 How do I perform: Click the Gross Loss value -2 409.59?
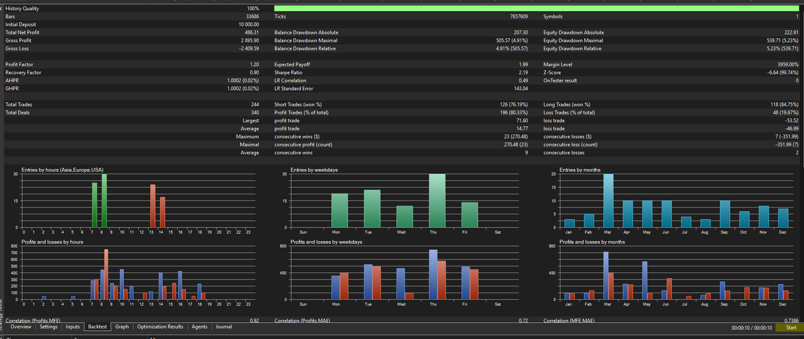(x=249, y=49)
